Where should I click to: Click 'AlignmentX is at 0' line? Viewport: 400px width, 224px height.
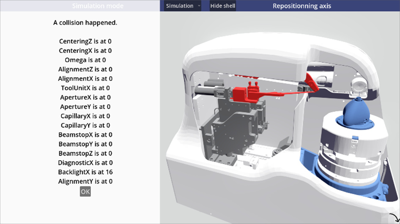pos(85,78)
